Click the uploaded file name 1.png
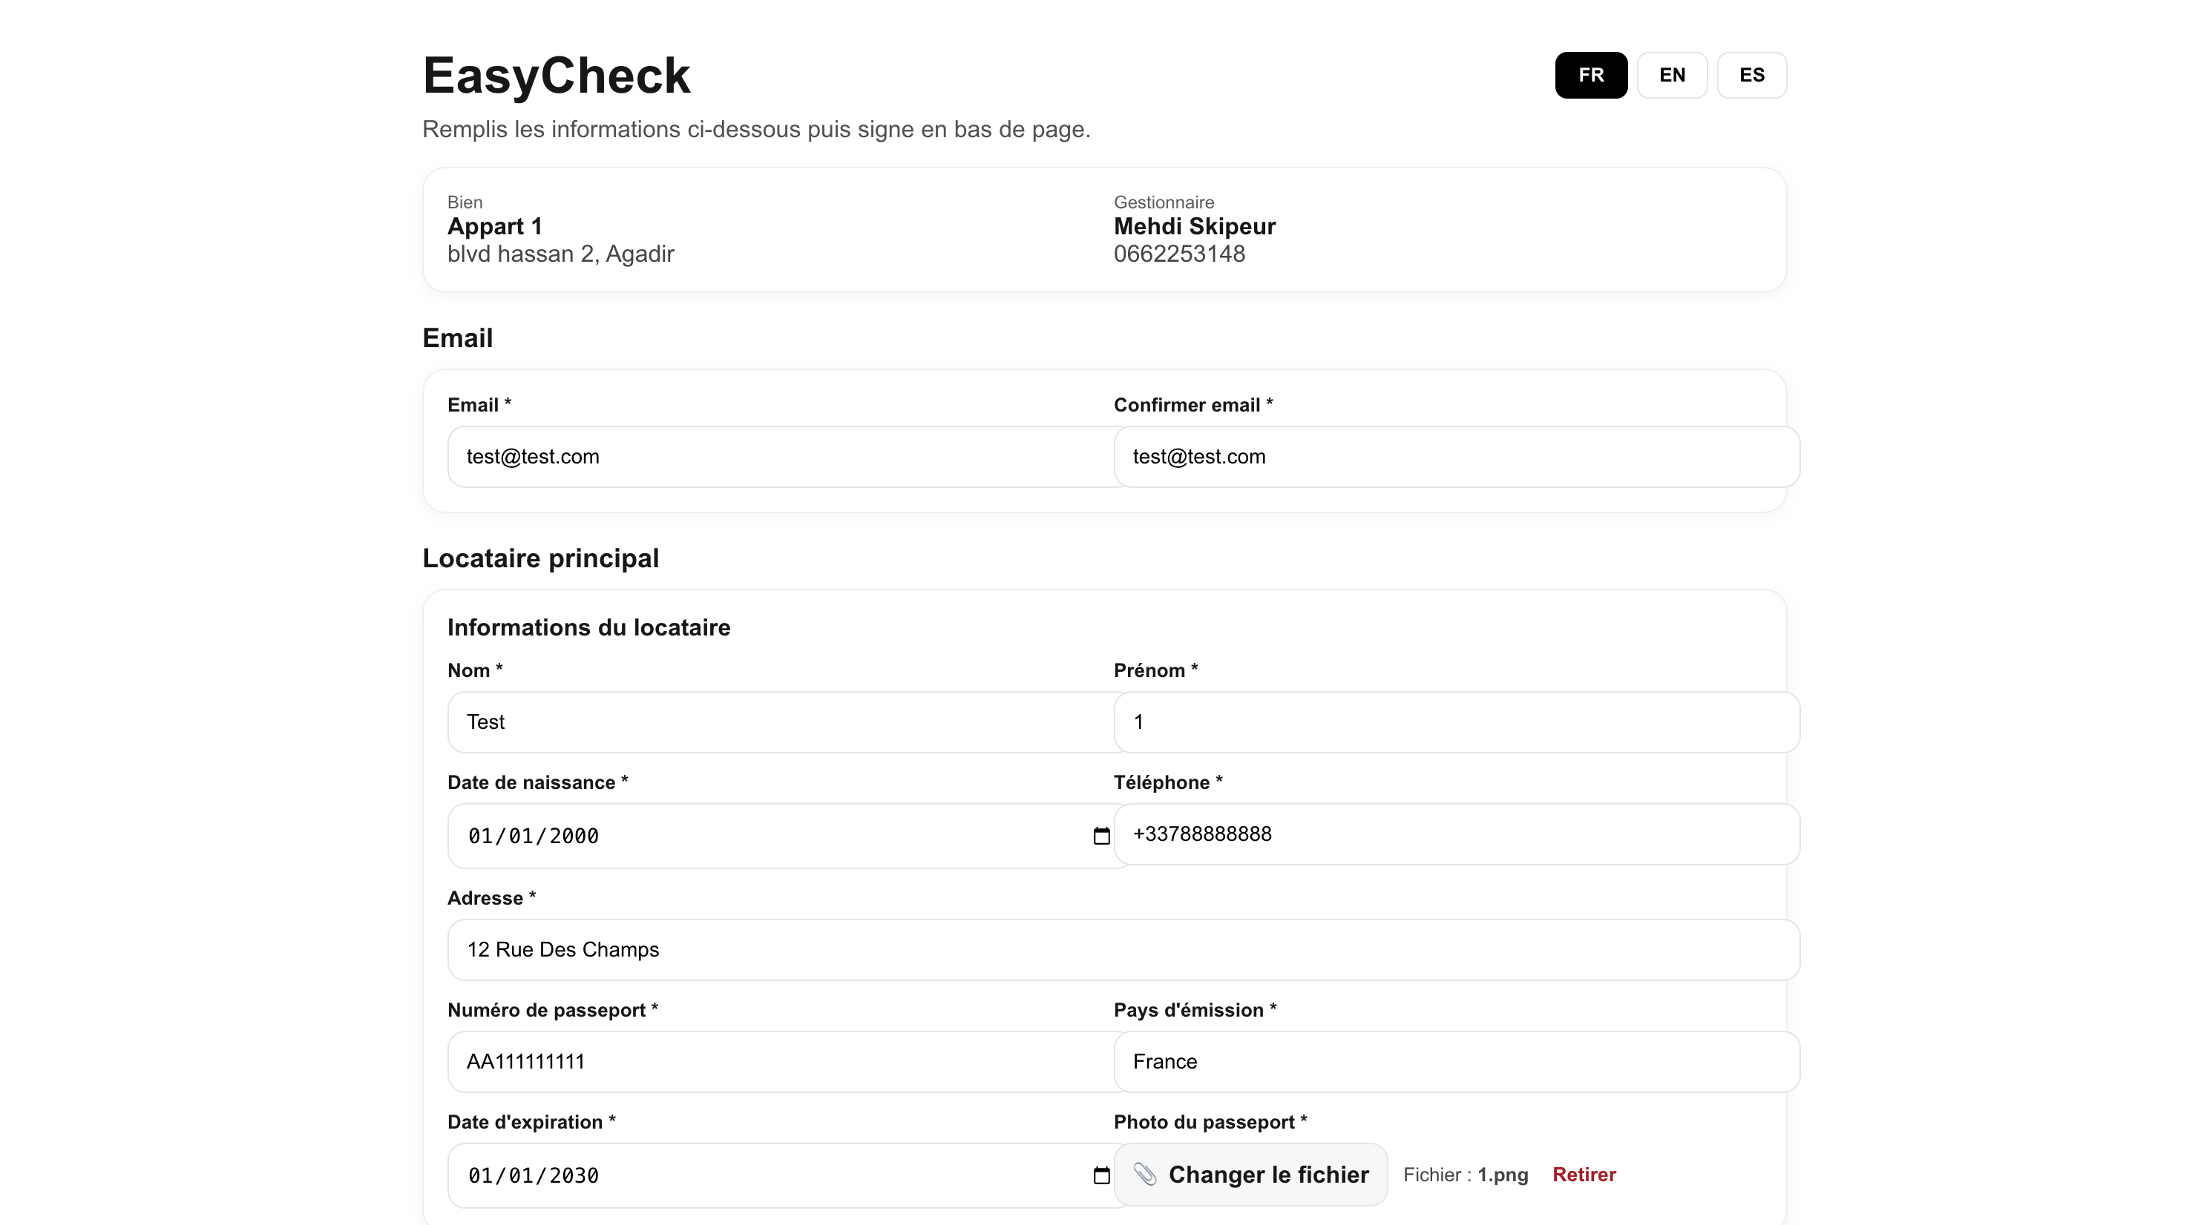The height and width of the screenshot is (1225, 2198). point(1502,1175)
